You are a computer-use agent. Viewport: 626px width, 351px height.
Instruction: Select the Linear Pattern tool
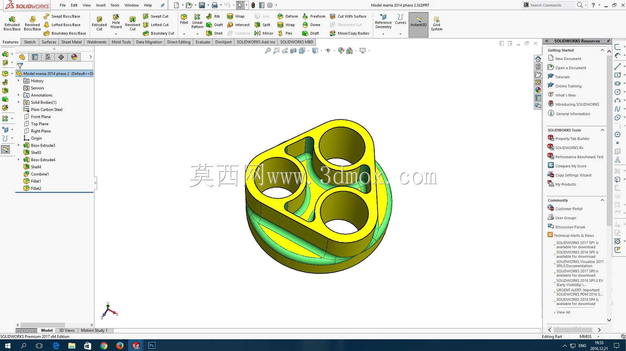(197, 22)
